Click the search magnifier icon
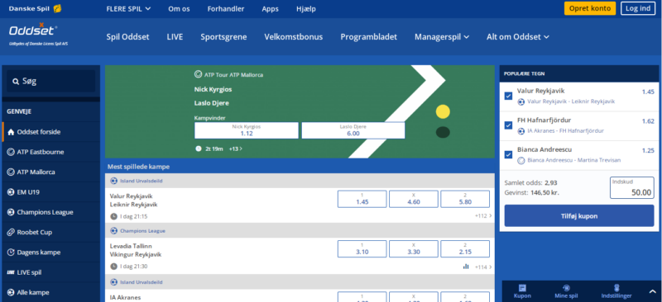Screen dimensions: 662x302 pyautogui.click(x=16, y=82)
